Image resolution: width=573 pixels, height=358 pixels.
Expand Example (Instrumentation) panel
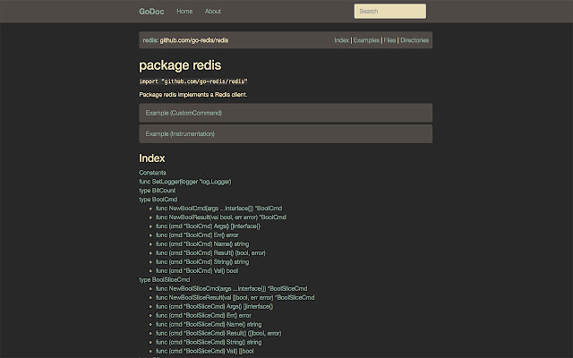[x=286, y=133]
